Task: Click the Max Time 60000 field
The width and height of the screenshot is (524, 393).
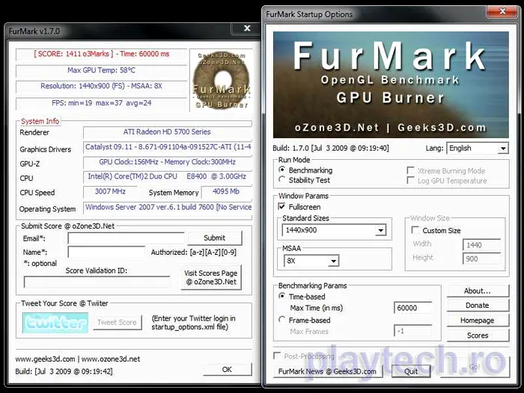Action: [413, 308]
